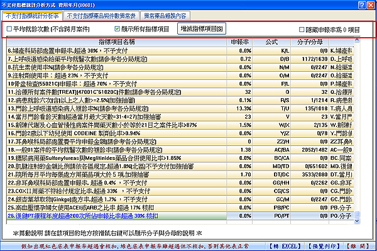Switch to 不支付指標藥品與件數異常表 tab
Image resolution: width=377 pixels, height=251 pixels.
tap(101, 16)
